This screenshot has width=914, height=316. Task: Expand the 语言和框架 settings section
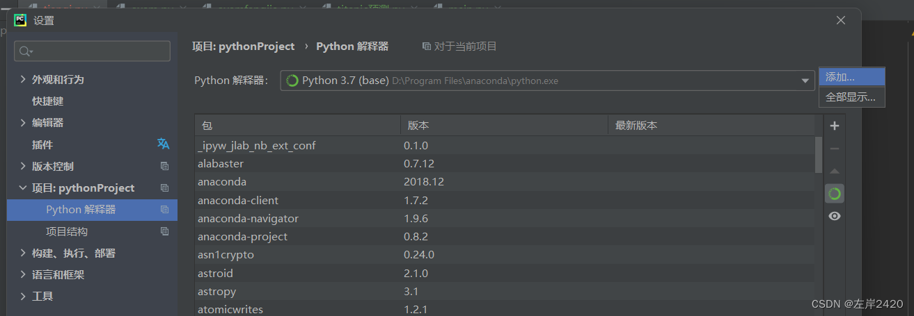click(24, 274)
